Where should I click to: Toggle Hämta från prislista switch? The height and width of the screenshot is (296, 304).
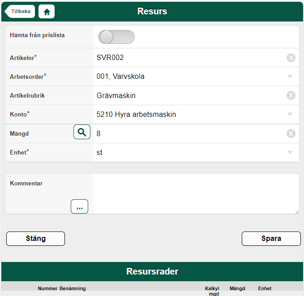(x=116, y=37)
